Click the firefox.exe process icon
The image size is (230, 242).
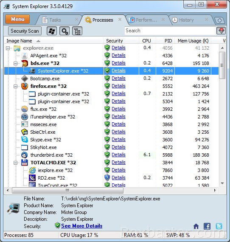[x=25, y=86]
